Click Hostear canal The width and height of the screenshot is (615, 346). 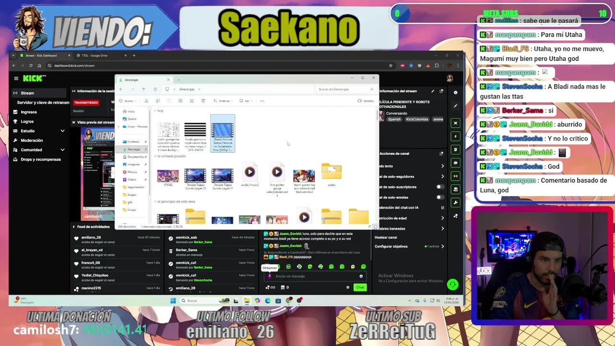[386, 237]
